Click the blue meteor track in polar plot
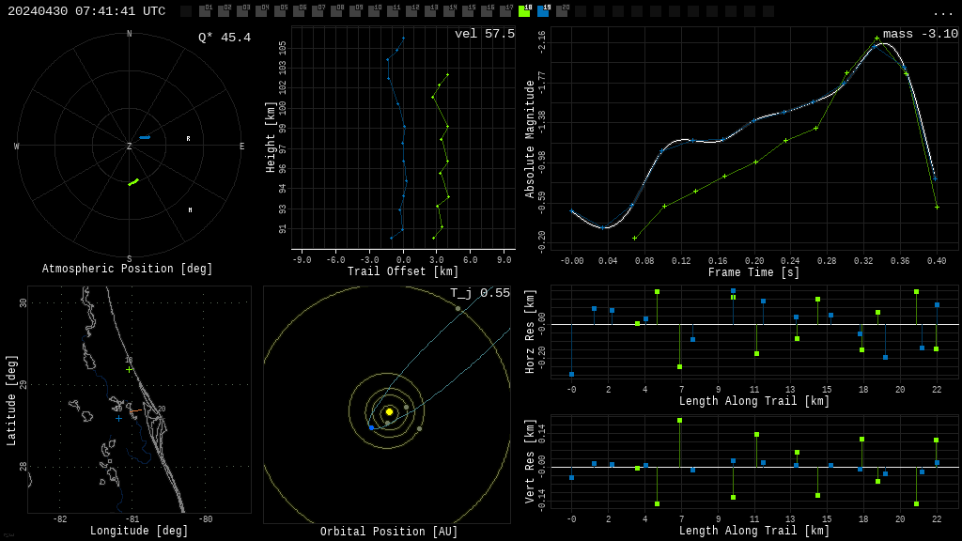The image size is (962, 541). tap(145, 137)
